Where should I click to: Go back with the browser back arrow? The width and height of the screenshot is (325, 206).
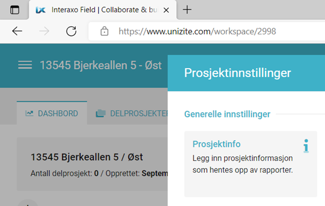tap(17, 31)
